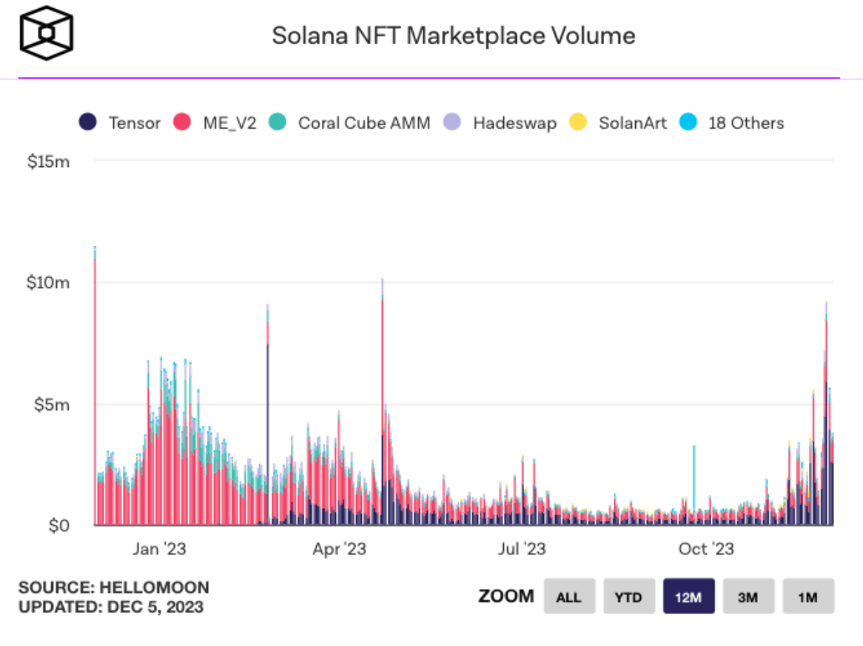This screenshot has width=863, height=646.
Task: Click the yellow SolanArt legend dot
Action: point(578,123)
